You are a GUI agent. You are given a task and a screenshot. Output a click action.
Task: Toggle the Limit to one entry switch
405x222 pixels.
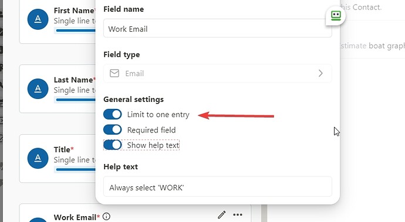[112, 114]
